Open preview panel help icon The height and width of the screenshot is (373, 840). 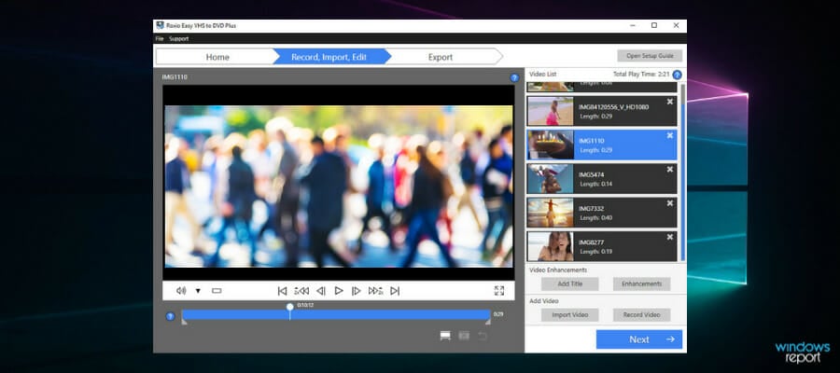click(x=514, y=77)
